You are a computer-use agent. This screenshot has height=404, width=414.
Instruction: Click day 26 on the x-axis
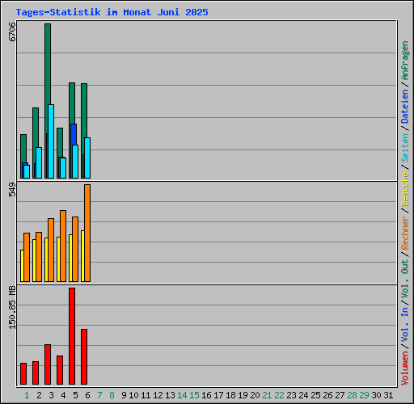pyautogui.click(x=327, y=395)
